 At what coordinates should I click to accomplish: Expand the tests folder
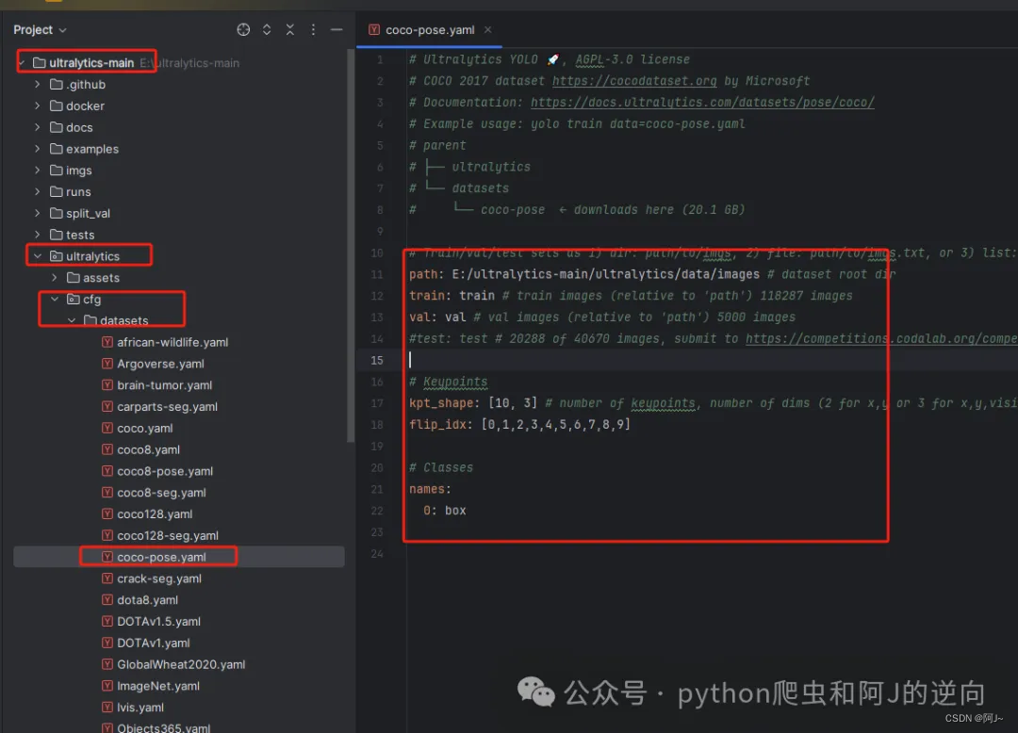pyautogui.click(x=37, y=235)
